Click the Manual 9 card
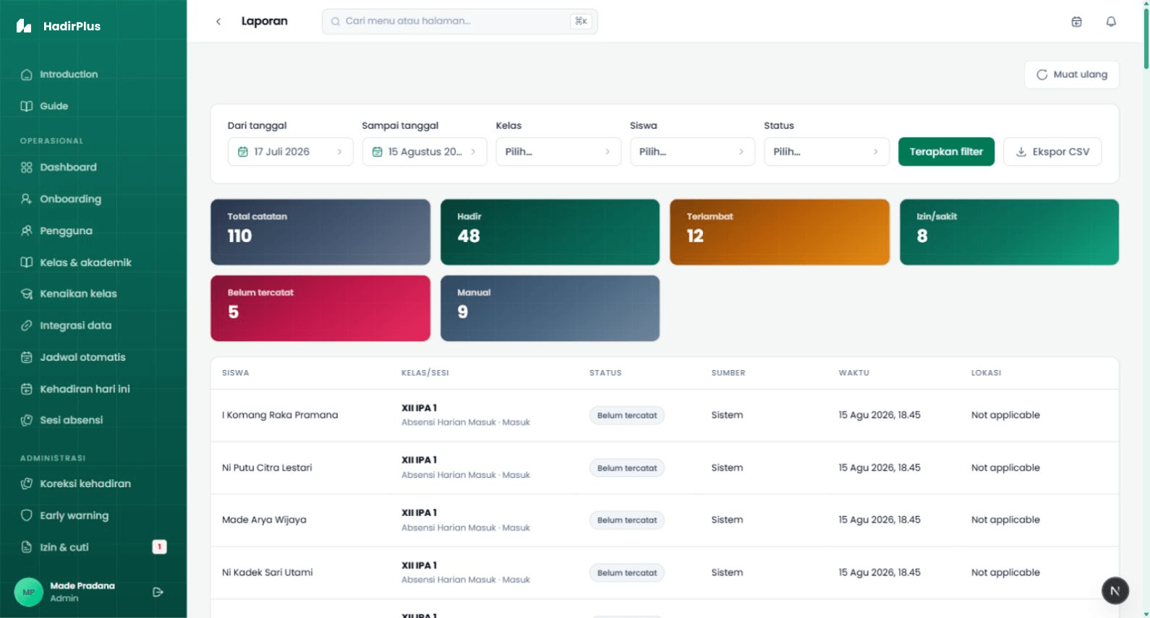This screenshot has width=1150, height=618. pos(550,308)
